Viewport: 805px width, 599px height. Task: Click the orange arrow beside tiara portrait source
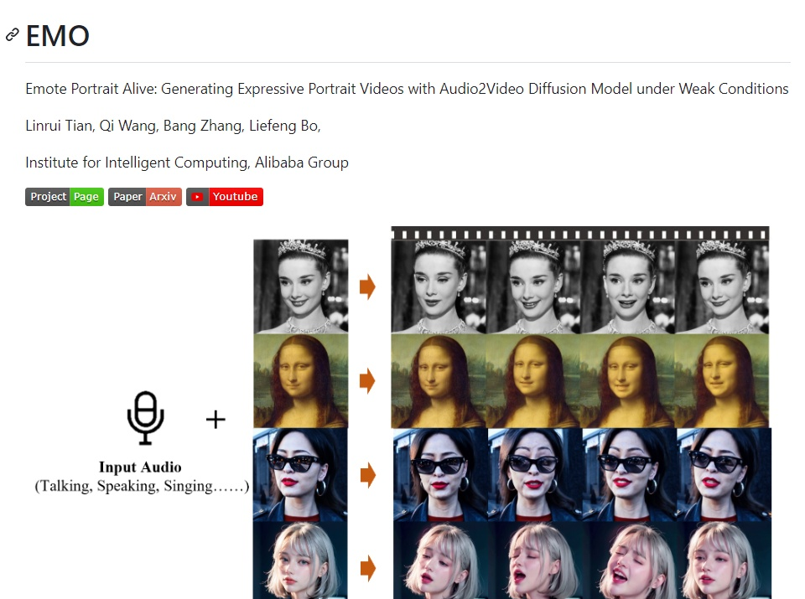pos(367,287)
